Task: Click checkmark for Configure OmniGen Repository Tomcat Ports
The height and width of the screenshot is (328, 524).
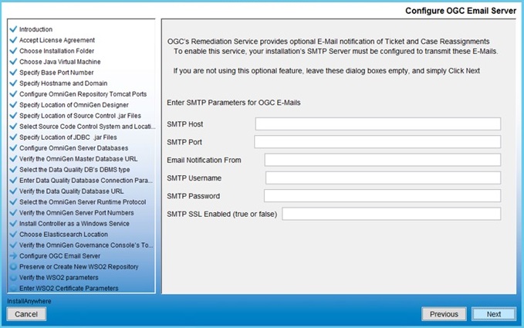Action: pos(13,94)
